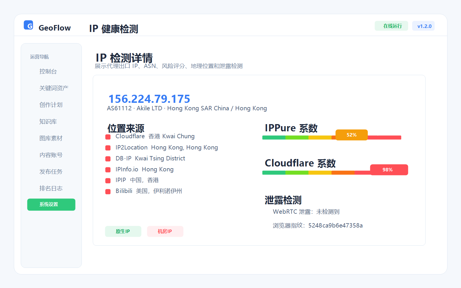Click the red dot beside IP2Location
The image size is (461, 288).
(x=108, y=148)
